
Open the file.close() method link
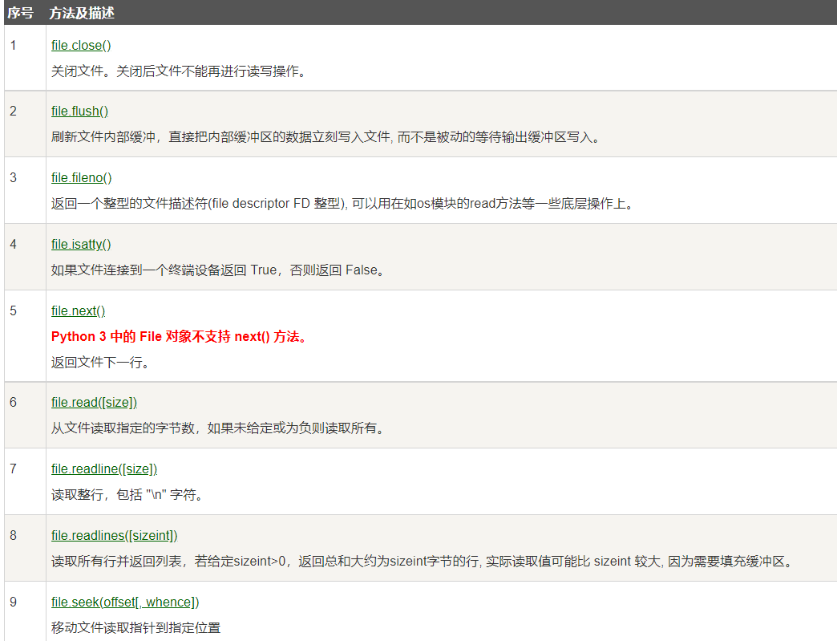(81, 46)
